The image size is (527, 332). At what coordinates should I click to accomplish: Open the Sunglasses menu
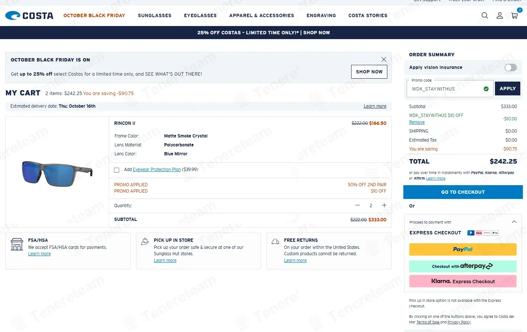[x=155, y=16]
